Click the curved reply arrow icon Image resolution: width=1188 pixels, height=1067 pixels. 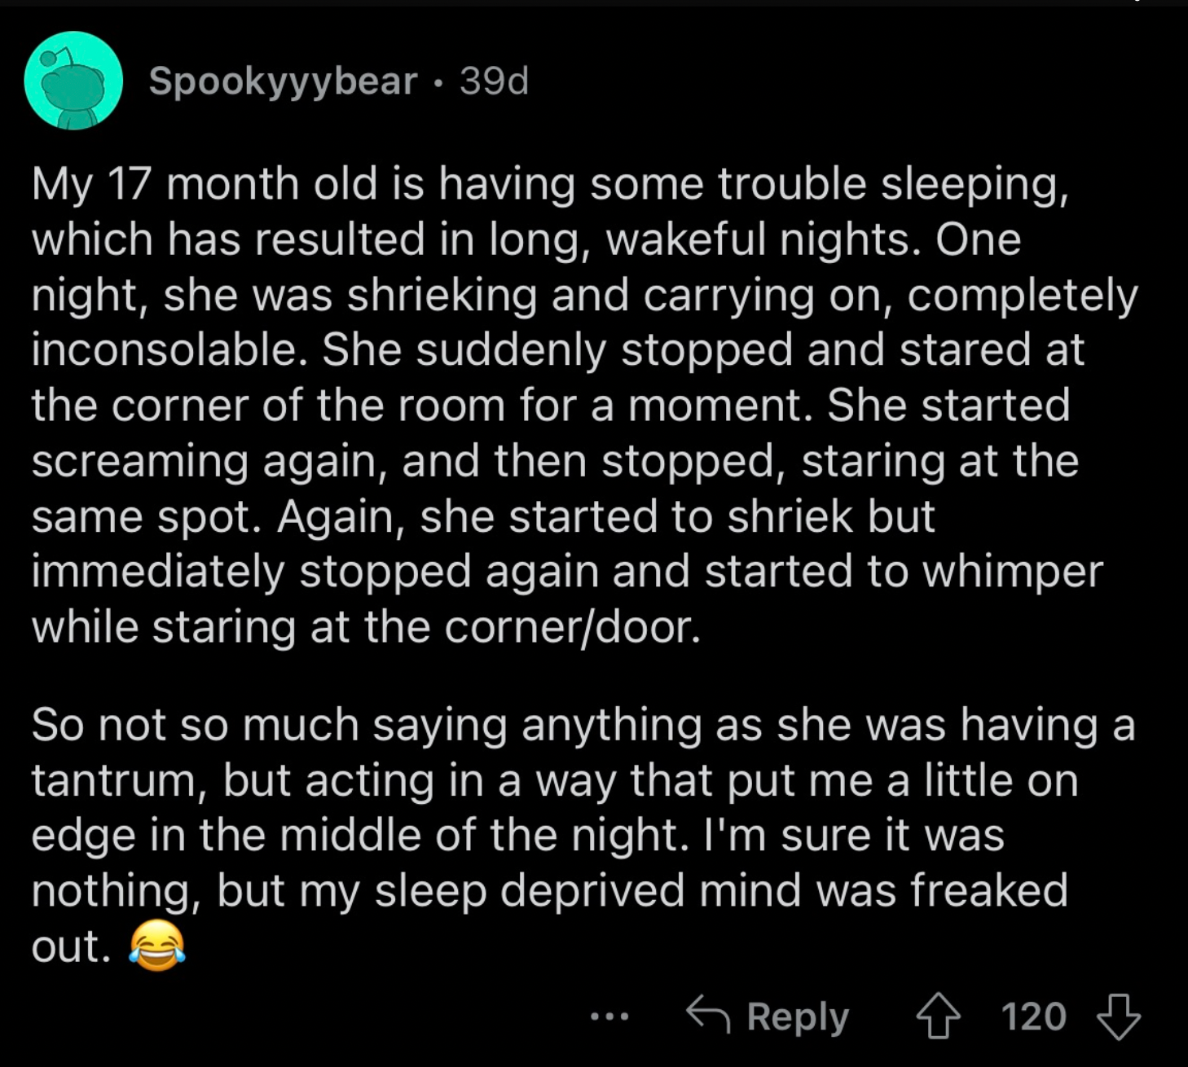(707, 1014)
